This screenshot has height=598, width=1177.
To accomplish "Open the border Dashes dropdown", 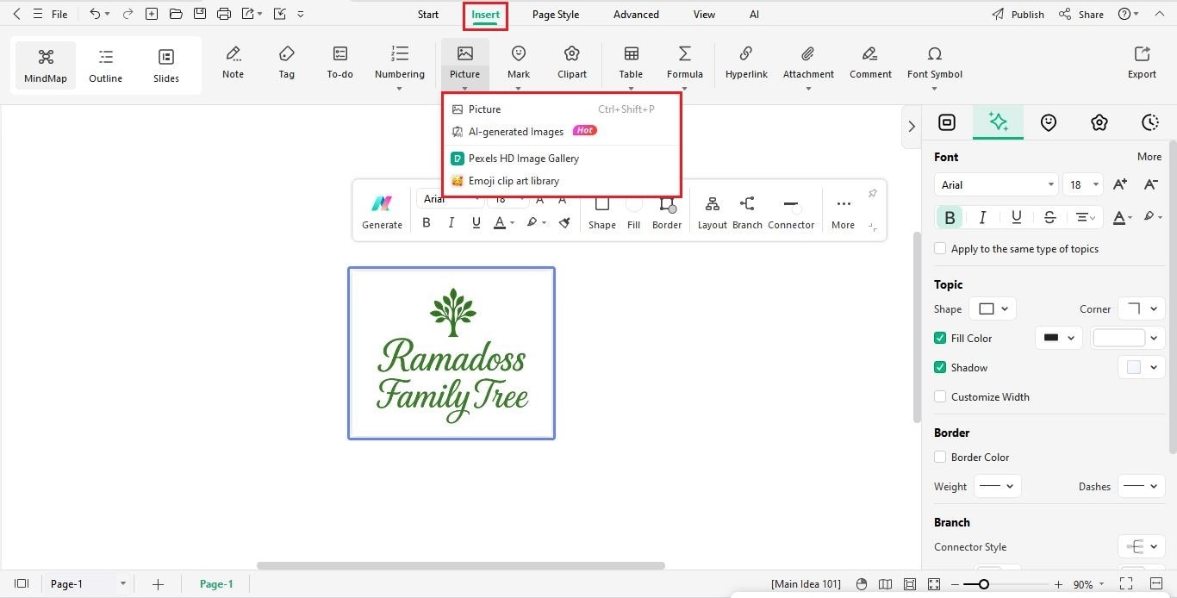I will click(1142, 486).
